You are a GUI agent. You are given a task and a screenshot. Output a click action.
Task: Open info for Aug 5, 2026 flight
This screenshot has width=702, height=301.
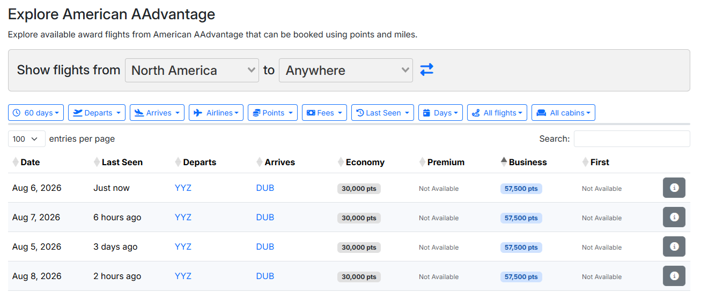pos(674,246)
